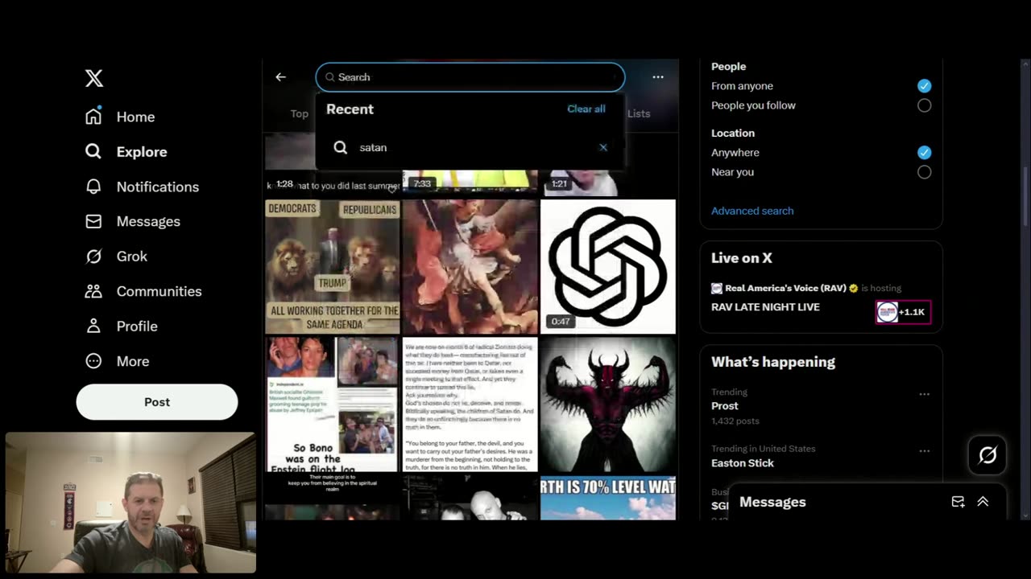Viewport: 1031px width, 579px height.
Task: Remove 'satan' from recent searches
Action: [x=603, y=147]
